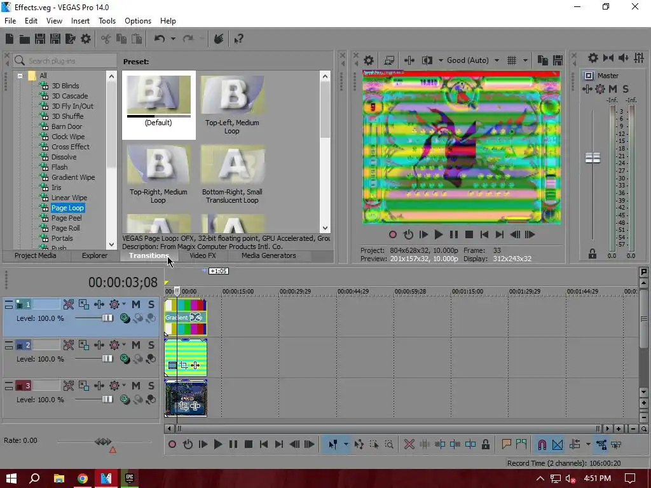This screenshot has height=488, width=651.
Task: Click the Search plug-ins field
Action: 64,61
